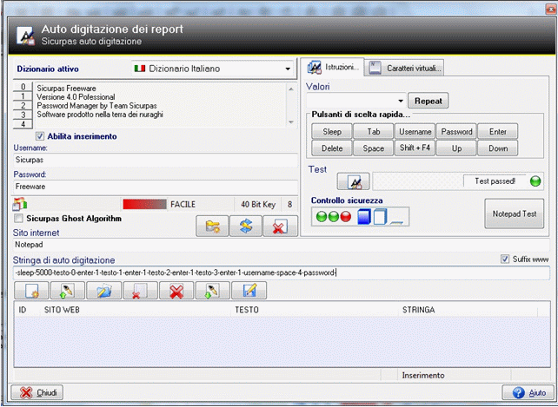Screen dimensions: 558x407
Task: Run the auto-typing test icon button
Action: coord(354,181)
